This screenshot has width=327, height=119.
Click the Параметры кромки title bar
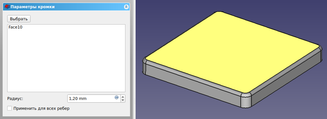66,7
